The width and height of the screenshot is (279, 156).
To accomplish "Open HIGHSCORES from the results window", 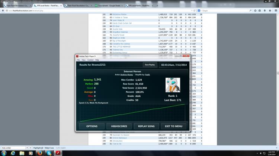I will tap(119, 126).
